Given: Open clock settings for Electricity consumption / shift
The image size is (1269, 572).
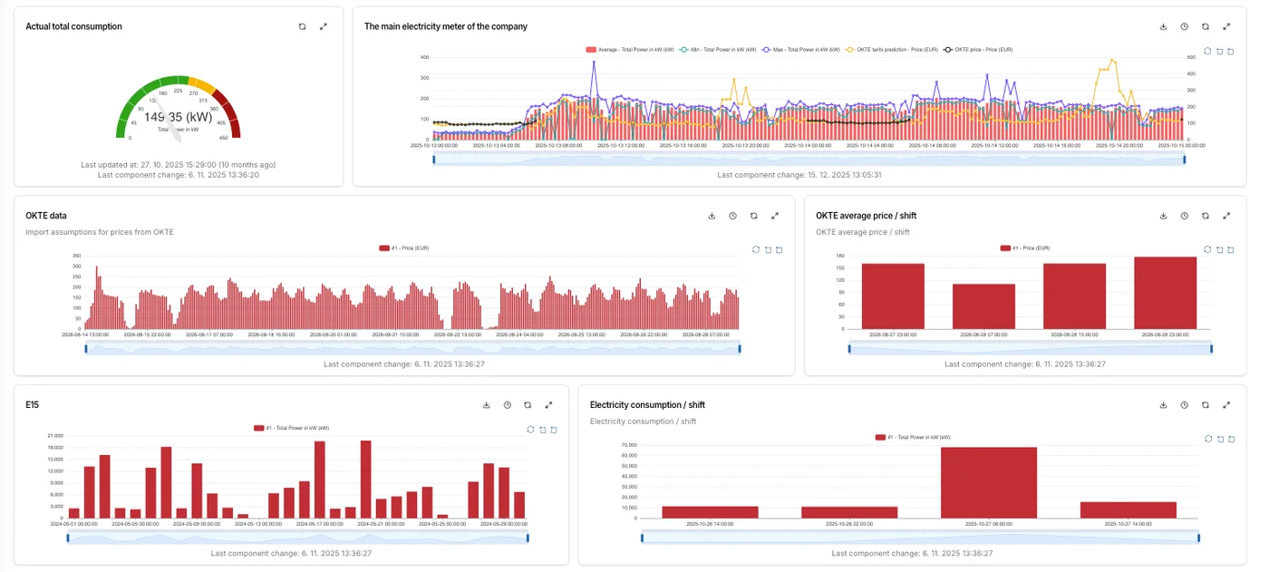Looking at the screenshot, I should point(1185,405).
